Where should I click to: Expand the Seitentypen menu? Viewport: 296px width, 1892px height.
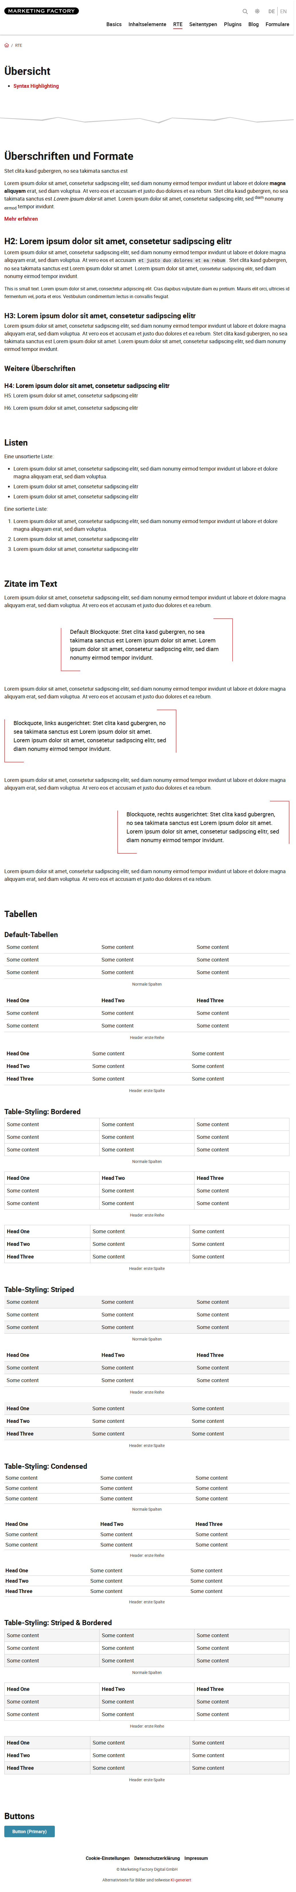point(203,24)
